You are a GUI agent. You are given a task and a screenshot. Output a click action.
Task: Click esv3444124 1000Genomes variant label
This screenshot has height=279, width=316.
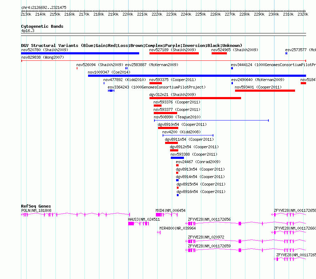273,65
